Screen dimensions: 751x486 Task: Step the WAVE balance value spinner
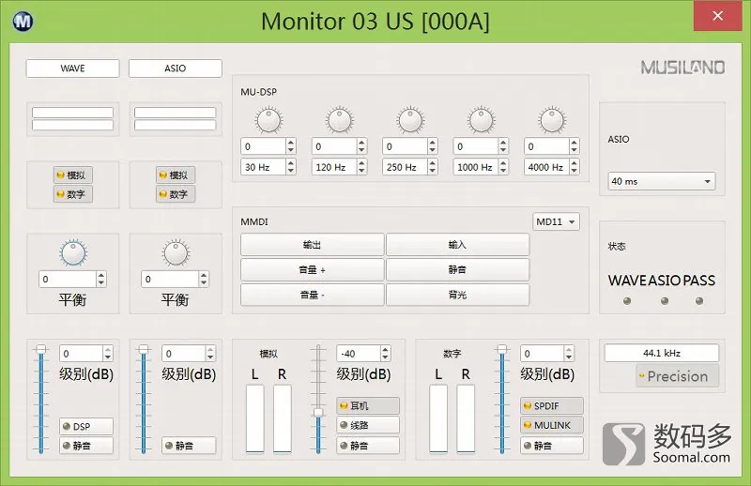click(101, 280)
